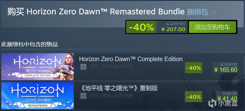Click Windows platform icon under 重制版
Viewport: 245px width, 111px height.
(x=83, y=96)
